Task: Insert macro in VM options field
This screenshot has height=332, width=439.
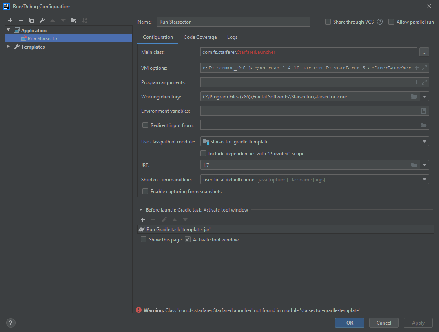Action: 416,68
